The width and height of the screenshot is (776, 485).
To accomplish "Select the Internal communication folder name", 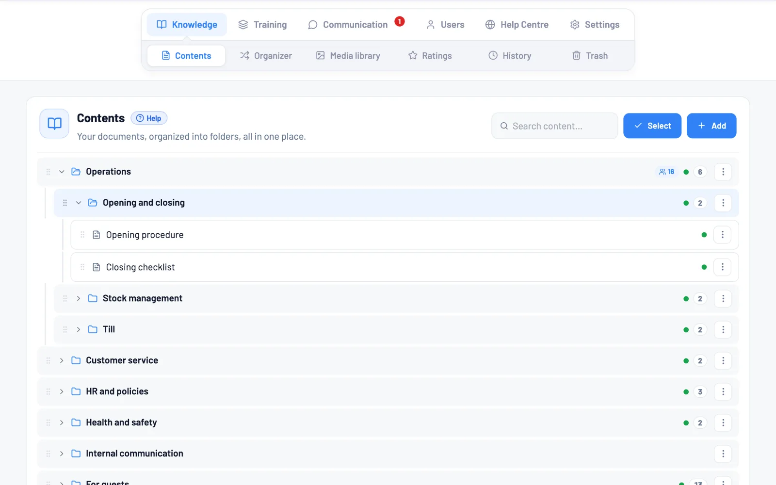I will (134, 453).
